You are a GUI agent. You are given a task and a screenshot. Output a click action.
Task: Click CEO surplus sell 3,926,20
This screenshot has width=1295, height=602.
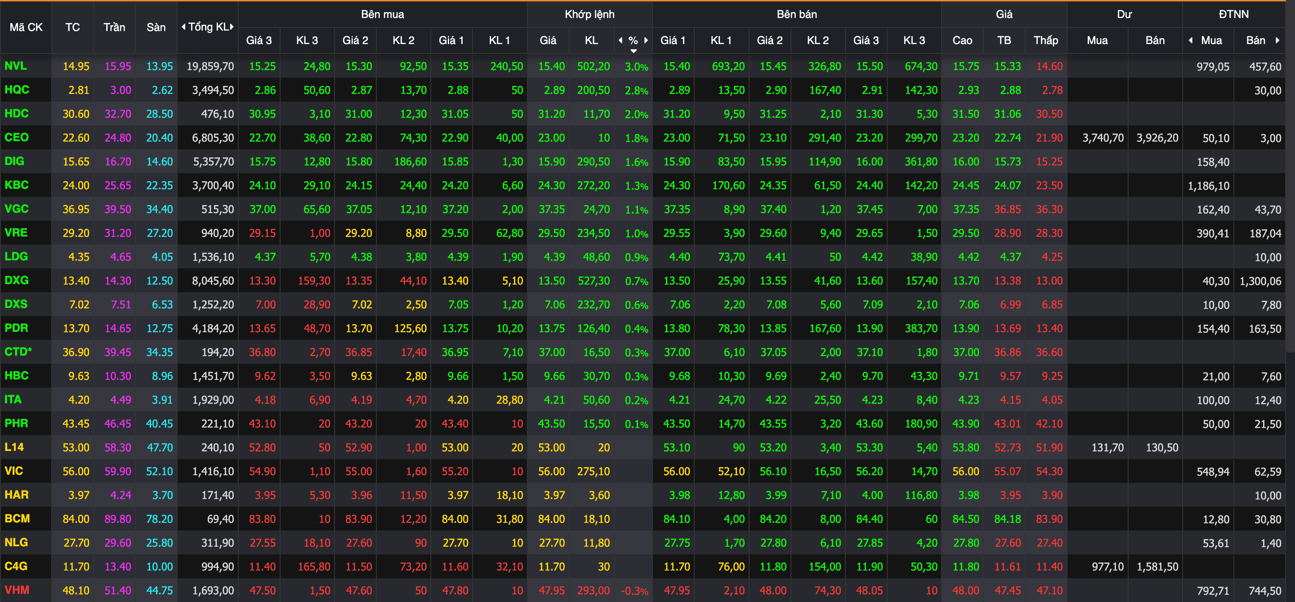1157,138
